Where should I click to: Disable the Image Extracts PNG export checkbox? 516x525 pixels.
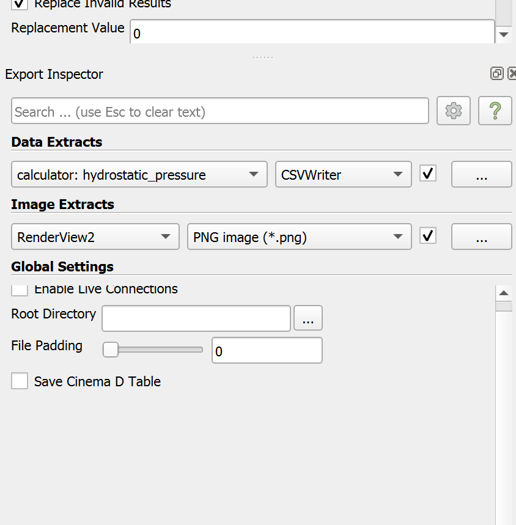(x=427, y=236)
